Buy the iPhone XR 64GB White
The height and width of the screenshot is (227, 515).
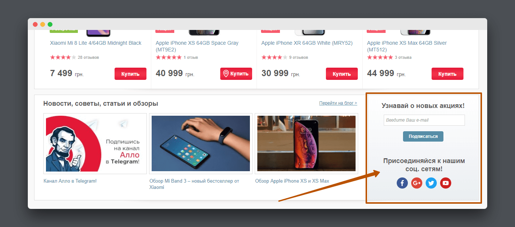tap(342, 74)
